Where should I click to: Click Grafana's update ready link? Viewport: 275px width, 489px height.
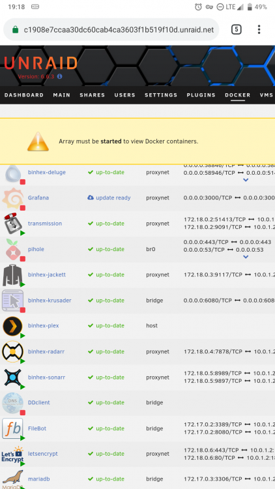tap(113, 198)
